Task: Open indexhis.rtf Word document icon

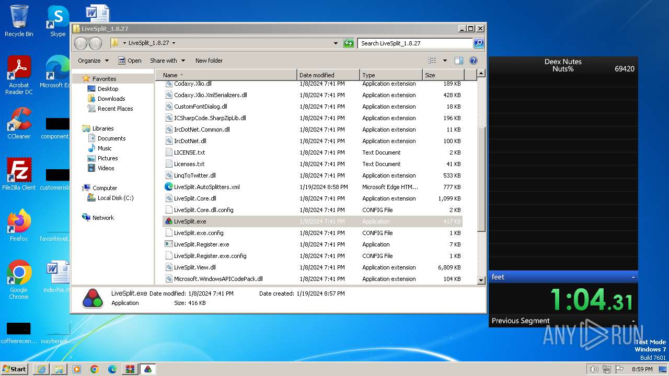Action: point(57,277)
